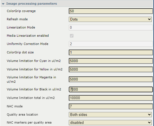Open the Refresh mode dropdown

pos(110,19)
